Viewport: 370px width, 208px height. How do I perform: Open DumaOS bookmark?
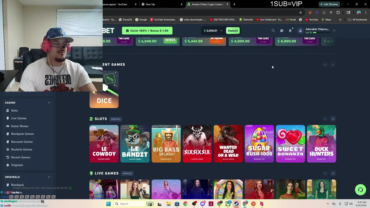(x=125, y=20)
